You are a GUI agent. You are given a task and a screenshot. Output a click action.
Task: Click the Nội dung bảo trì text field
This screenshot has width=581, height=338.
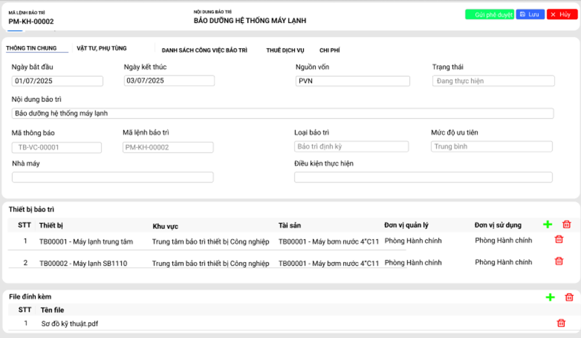pos(283,114)
